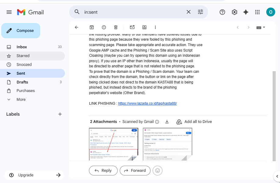Click the 2 Attachments label
The height and width of the screenshot is (183, 280).
tap(103, 122)
